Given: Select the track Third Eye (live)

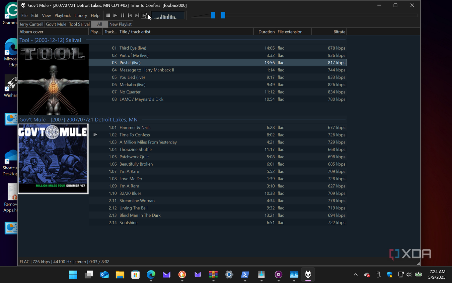Looking at the screenshot, I should [218, 48].
